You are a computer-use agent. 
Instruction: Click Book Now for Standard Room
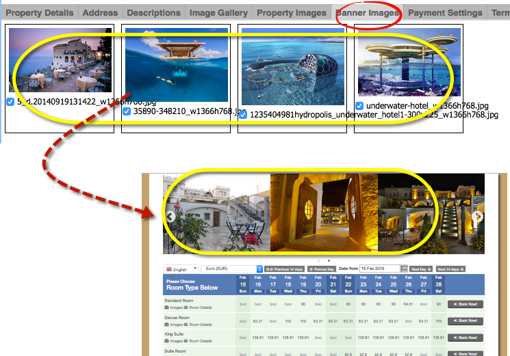tap(465, 304)
